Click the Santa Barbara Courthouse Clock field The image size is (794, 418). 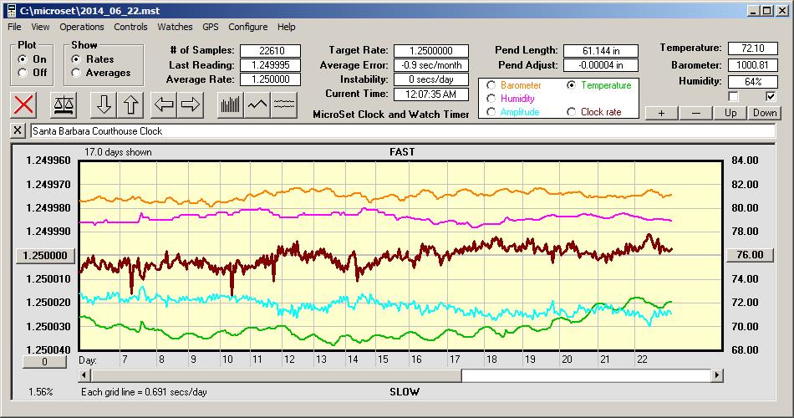pyautogui.click(x=401, y=131)
